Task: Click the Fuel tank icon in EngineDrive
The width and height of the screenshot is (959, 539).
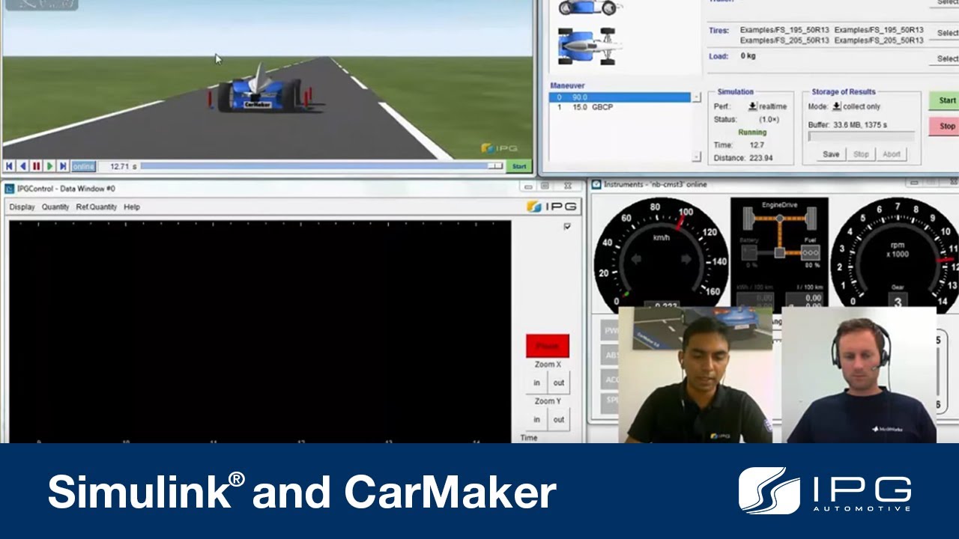Action: click(810, 252)
